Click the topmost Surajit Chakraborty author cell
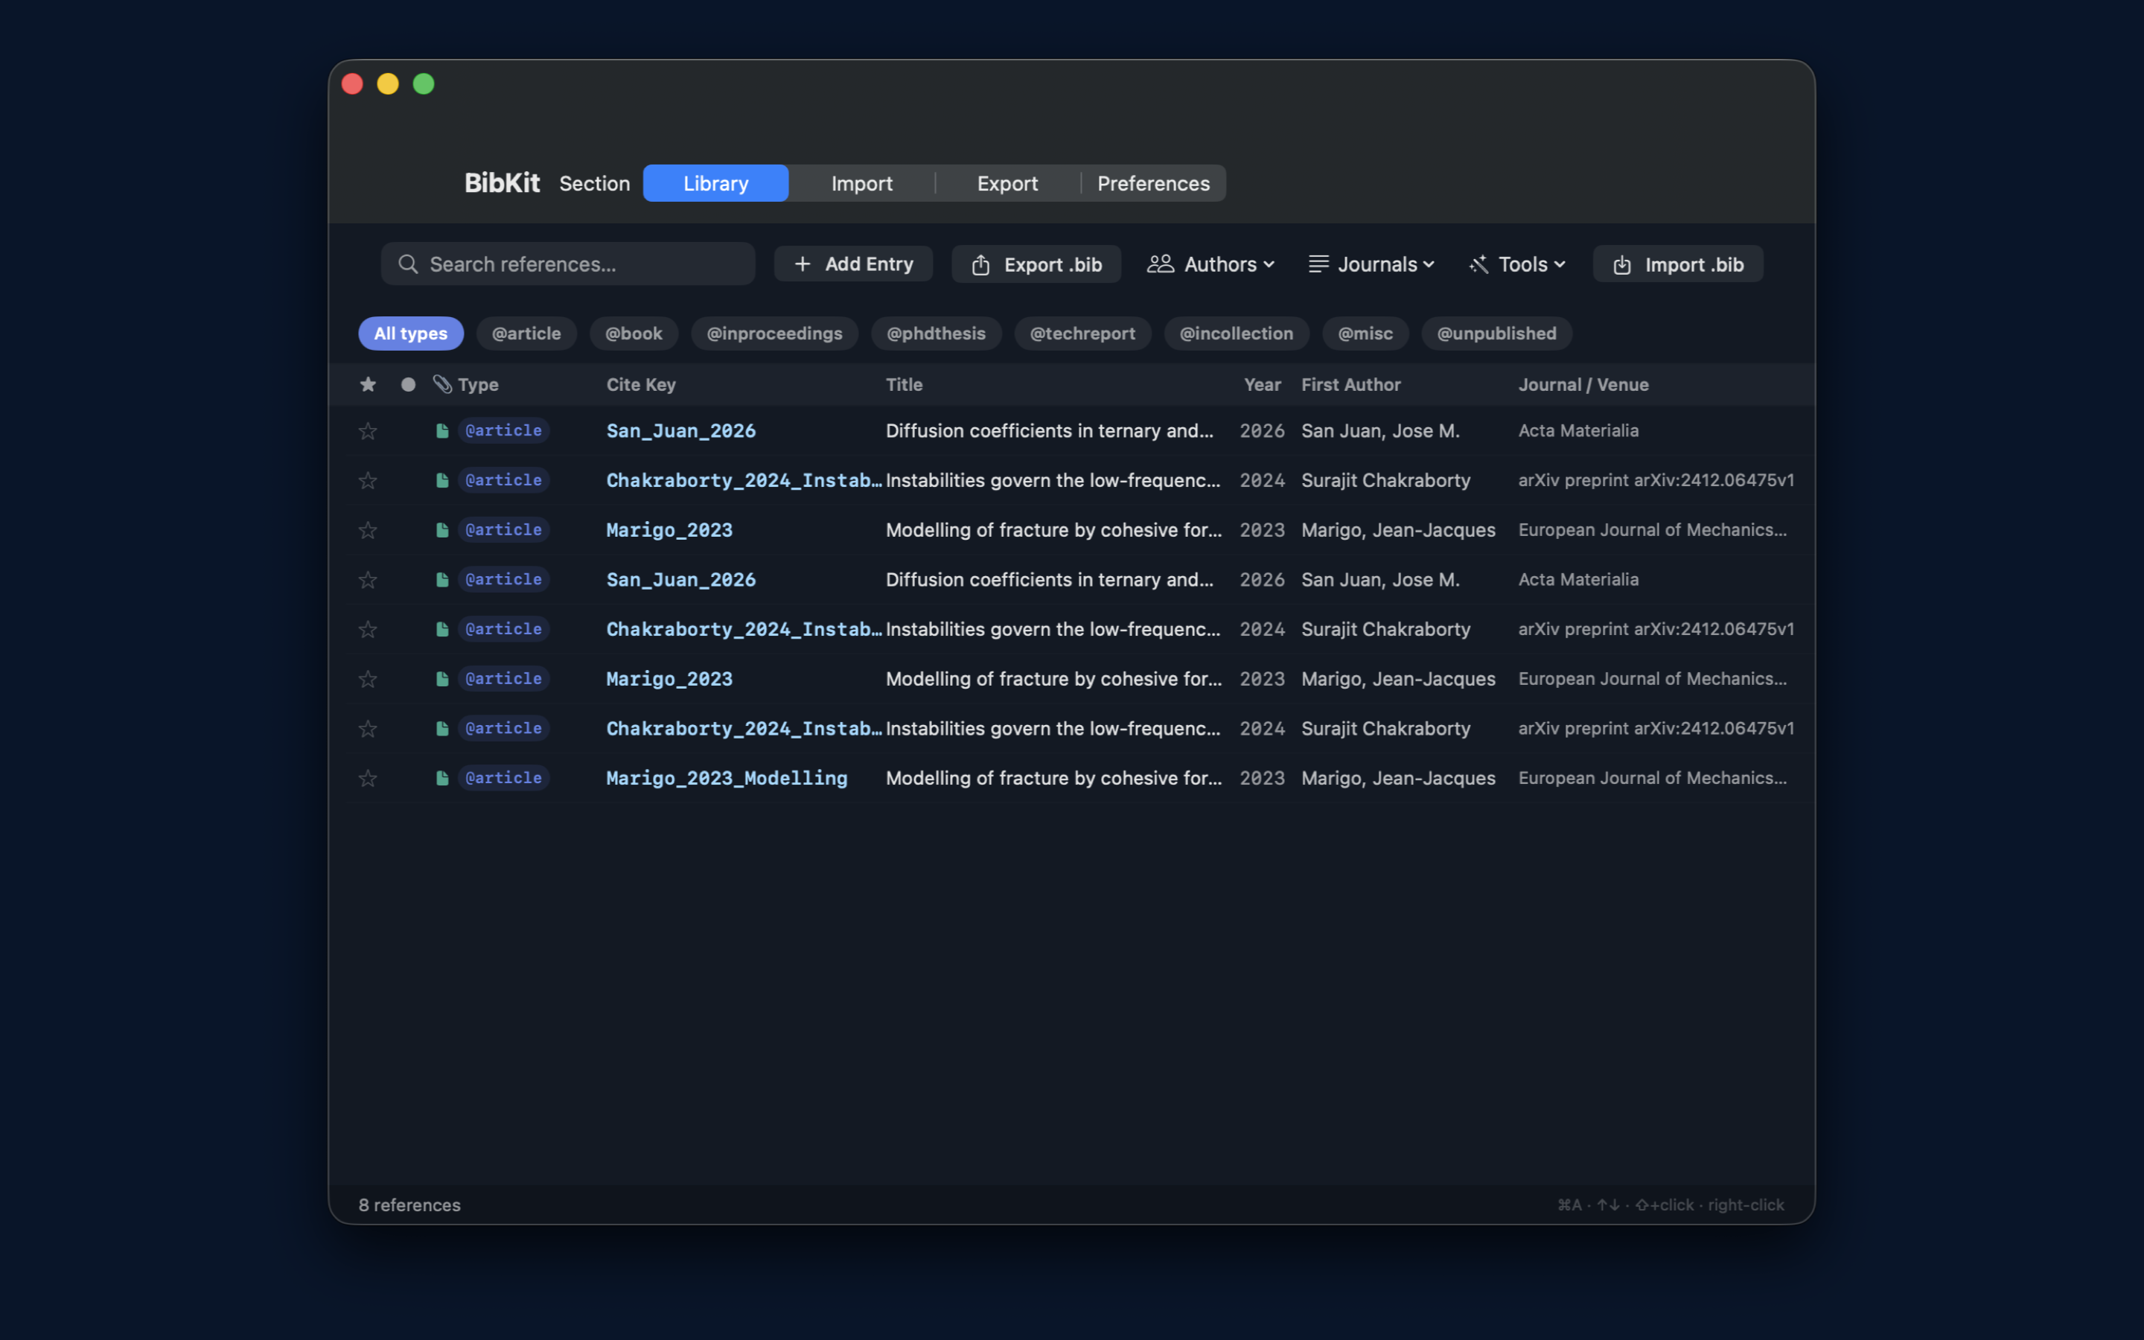This screenshot has width=2144, height=1340. pyautogui.click(x=1385, y=480)
